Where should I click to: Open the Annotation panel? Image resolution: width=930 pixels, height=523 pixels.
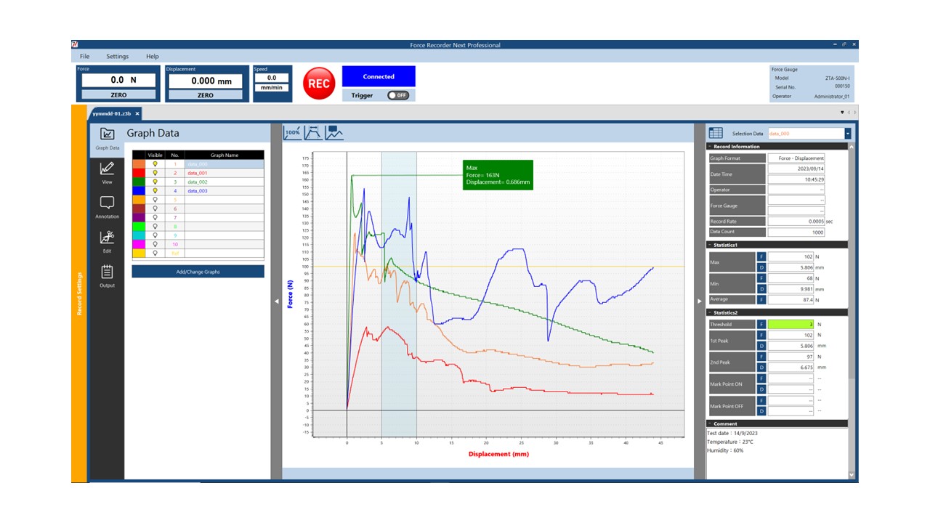click(x=107, y=207)
